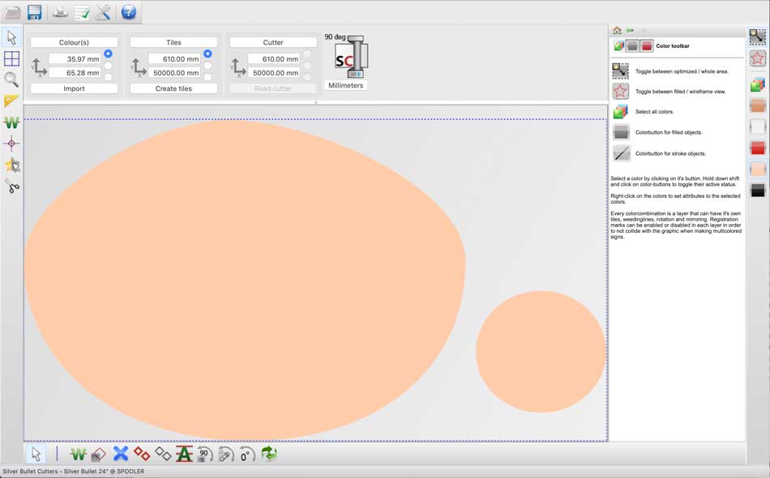
Task: Open settings with the wrench and screwdriver icon
Action: point(103,12)
